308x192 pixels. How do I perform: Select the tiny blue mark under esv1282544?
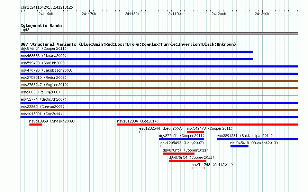point(140,132)
